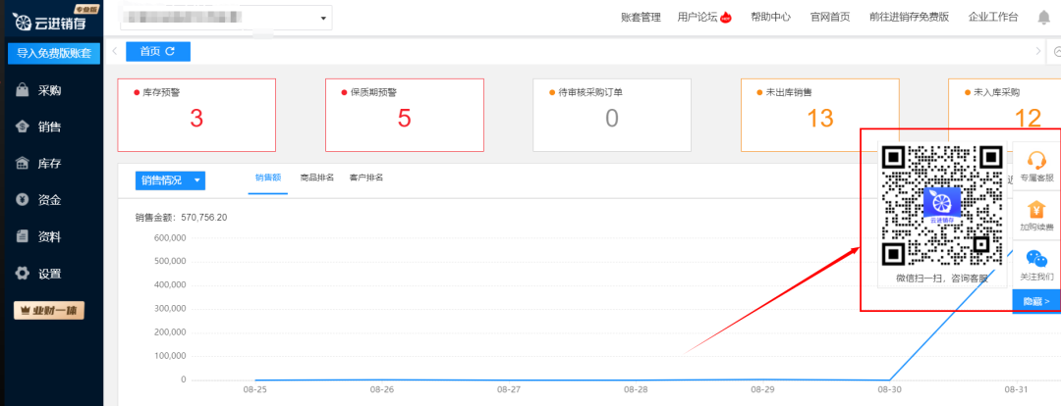Viewport: 1061px width, 406px height.
Task: Open the 资料 data module icon
Action: (23, 236)
